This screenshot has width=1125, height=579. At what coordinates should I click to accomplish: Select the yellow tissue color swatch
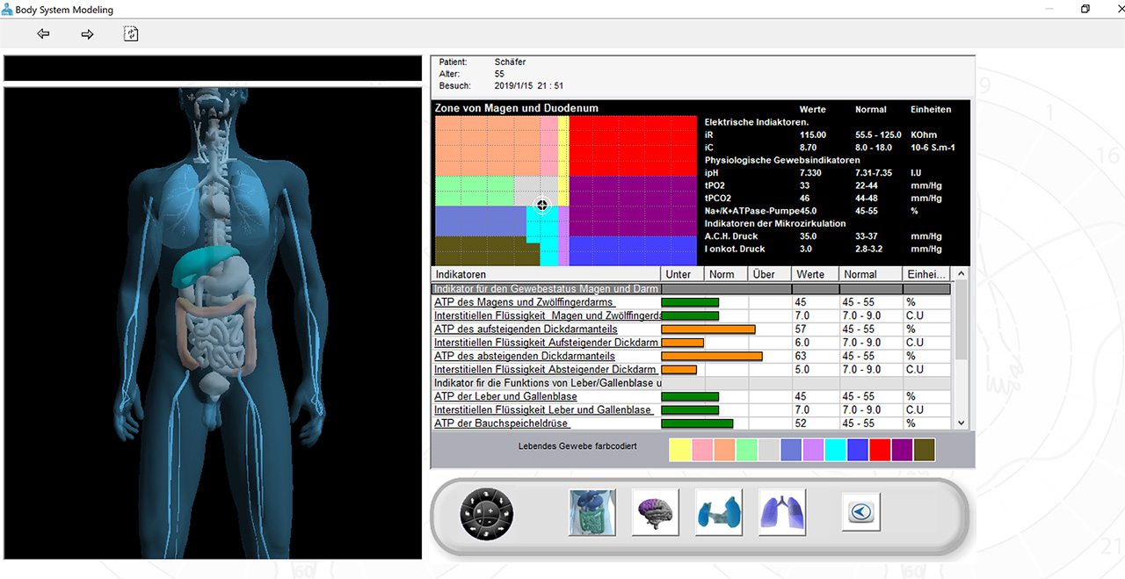(680, 450)
